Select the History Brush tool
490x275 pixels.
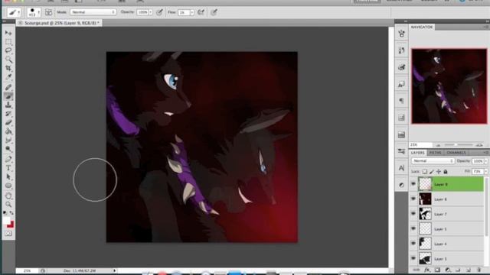pyautogui.click(x=8, y=114)
